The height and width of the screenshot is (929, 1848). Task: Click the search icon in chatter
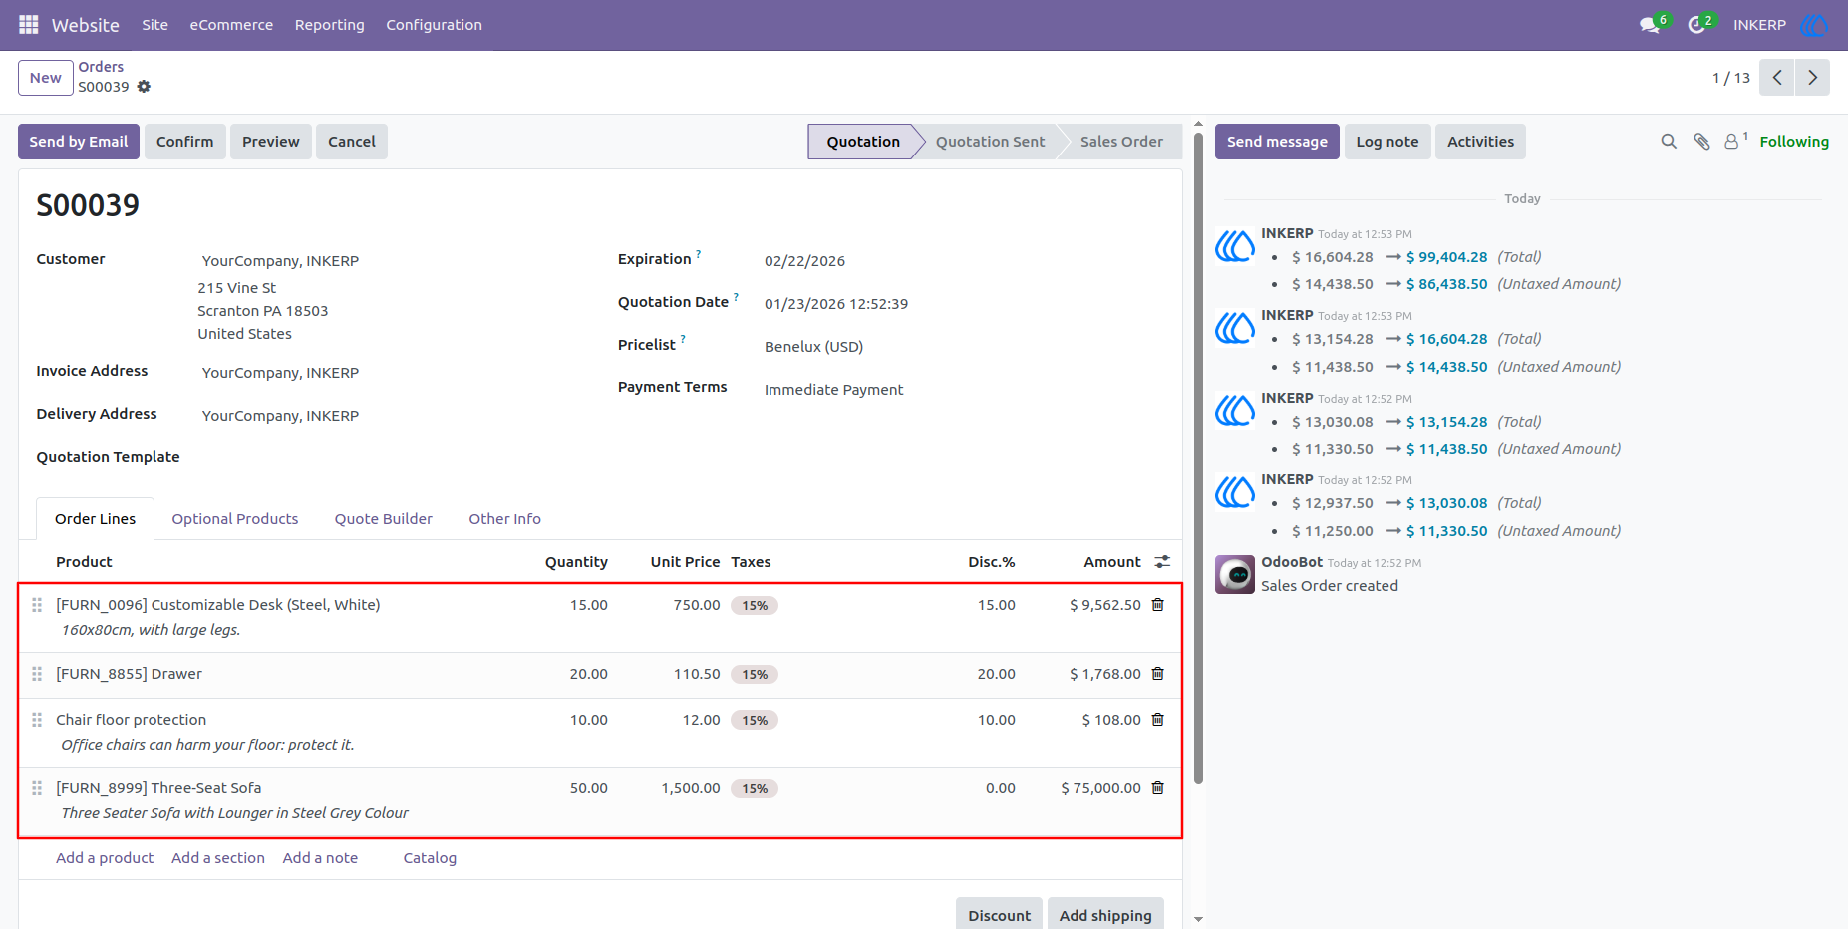point(1669,142)
